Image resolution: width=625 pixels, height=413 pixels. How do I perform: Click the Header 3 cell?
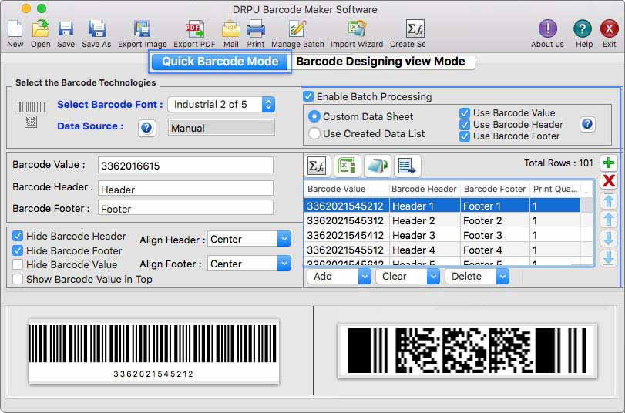(x=425, y=235)
